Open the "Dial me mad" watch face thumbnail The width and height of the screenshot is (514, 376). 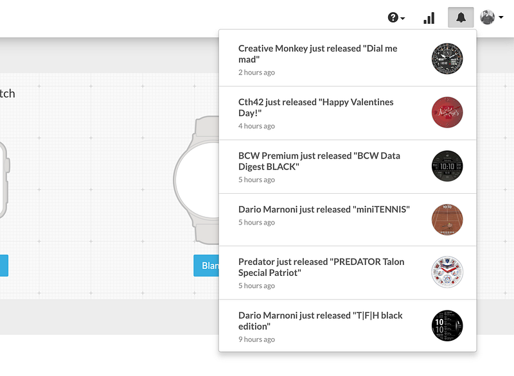coord(447,58)
